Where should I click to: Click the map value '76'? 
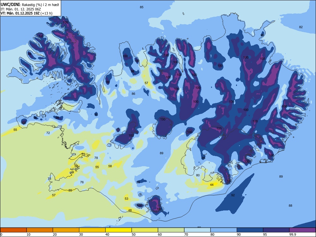(82, 182)
